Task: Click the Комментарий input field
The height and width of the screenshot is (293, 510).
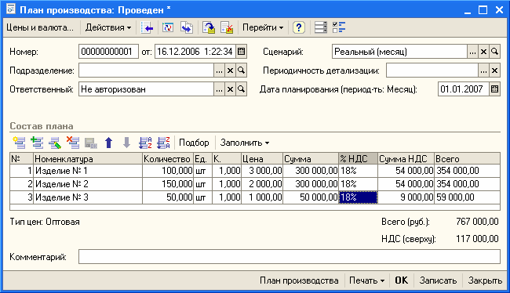Action: [290, 257]
